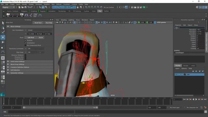Activate the highlighted Move tool

tap(3, 37)
